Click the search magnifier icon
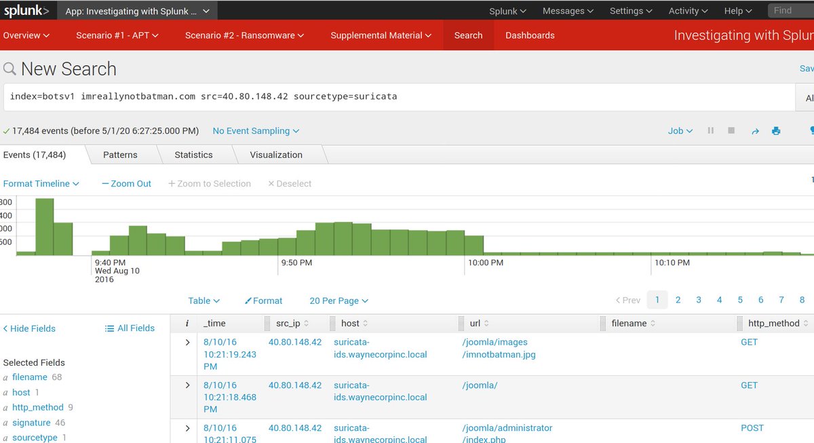814x443 pixels. 9,69
